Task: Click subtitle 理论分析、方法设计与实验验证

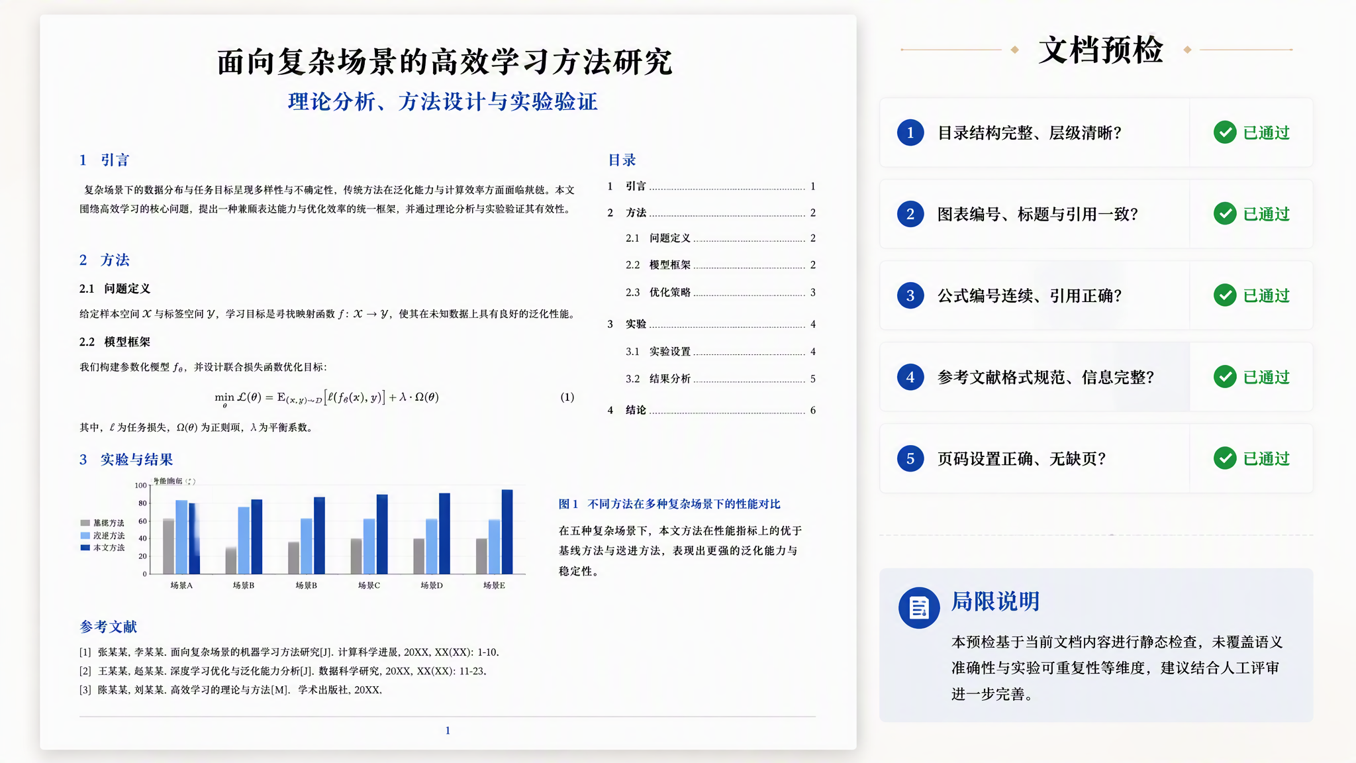Action: tap(443, 102)
